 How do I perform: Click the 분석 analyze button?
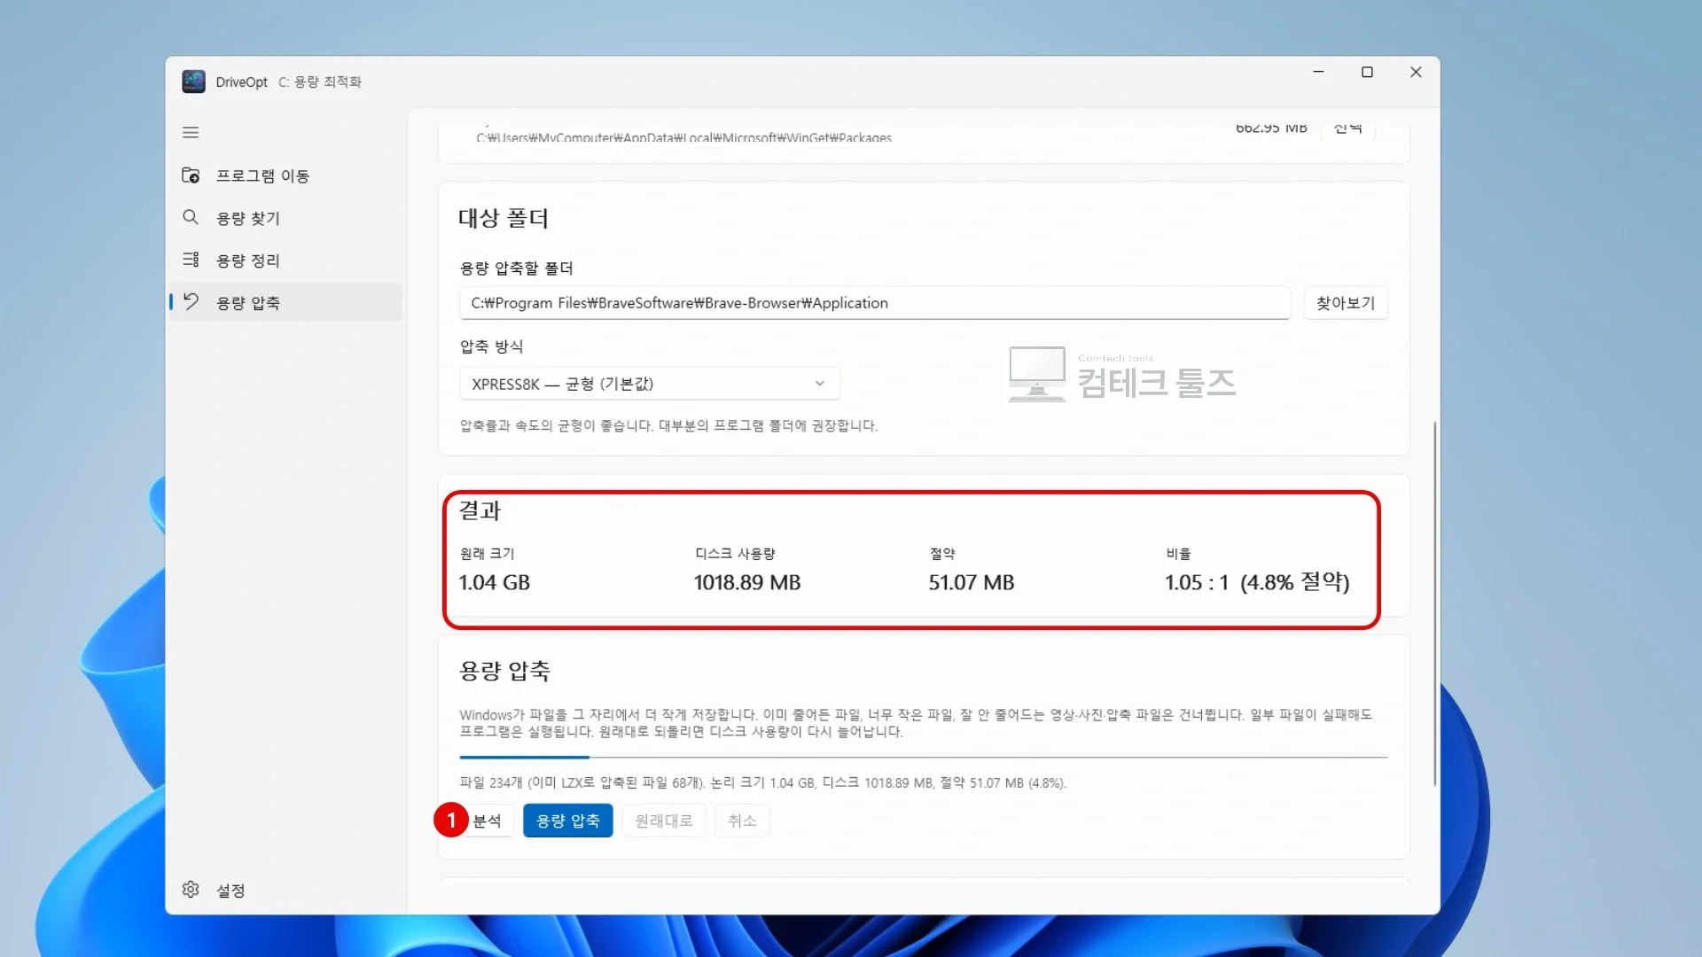(487, 821)
